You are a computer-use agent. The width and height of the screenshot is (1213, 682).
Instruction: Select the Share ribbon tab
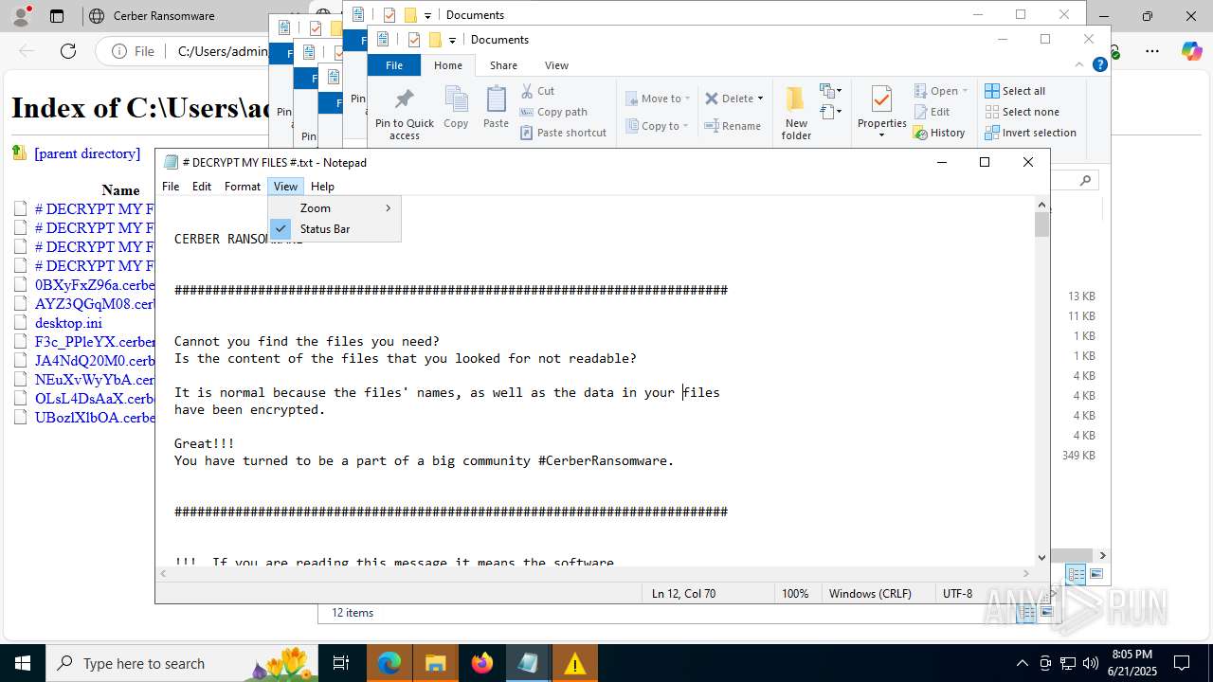pos(503,65)
